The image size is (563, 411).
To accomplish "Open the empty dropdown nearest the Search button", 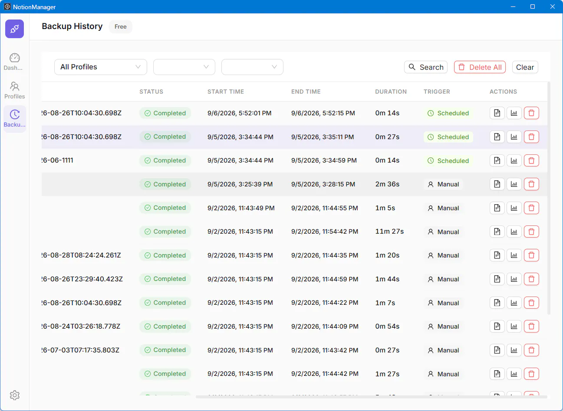I will point(252,67).
